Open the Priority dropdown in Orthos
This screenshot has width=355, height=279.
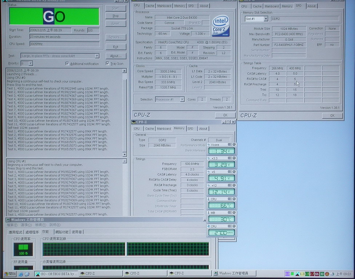coord(31,63)
